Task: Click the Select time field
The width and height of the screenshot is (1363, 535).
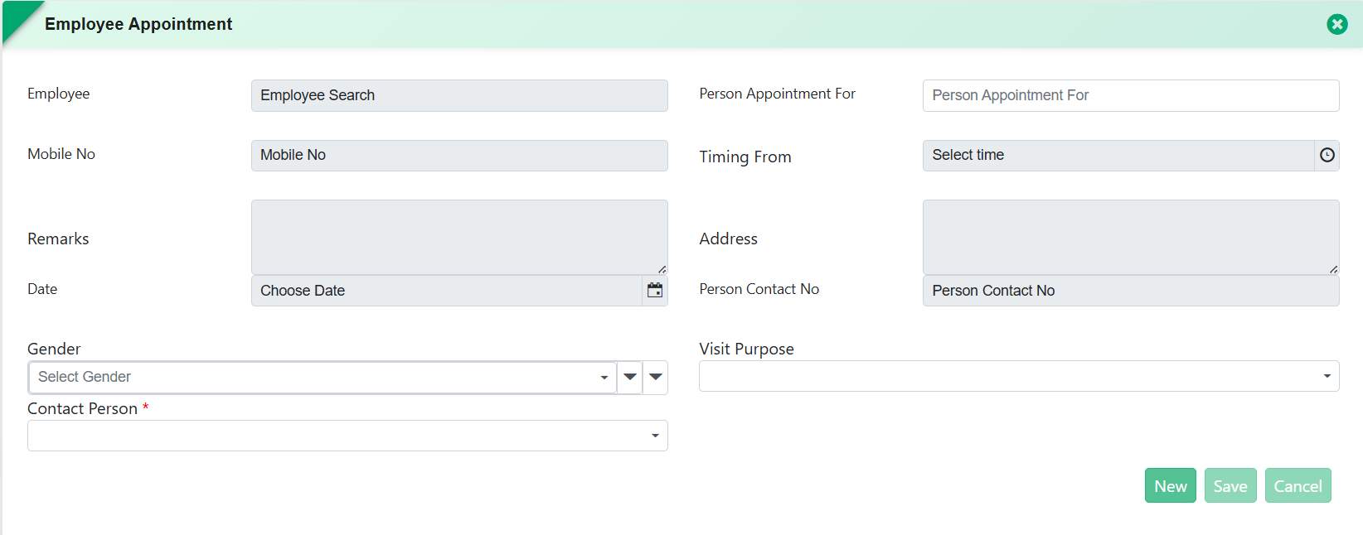Action: (x=1118, y=155)
